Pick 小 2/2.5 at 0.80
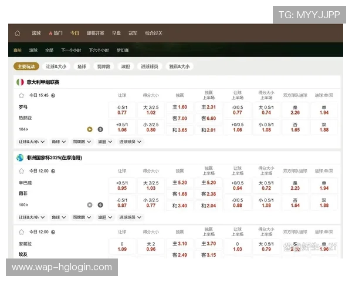Image resolution: width=352 pixels, height=282 pixels. point(151,127)
